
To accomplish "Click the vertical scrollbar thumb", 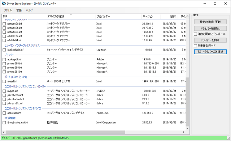I will point(187,102).
